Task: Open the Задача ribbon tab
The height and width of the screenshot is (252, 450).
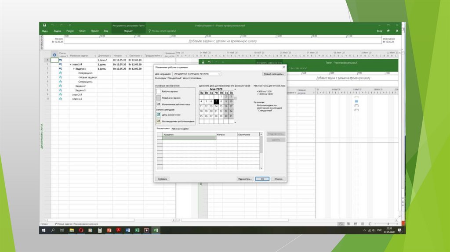Action: [x=57, y=31]
